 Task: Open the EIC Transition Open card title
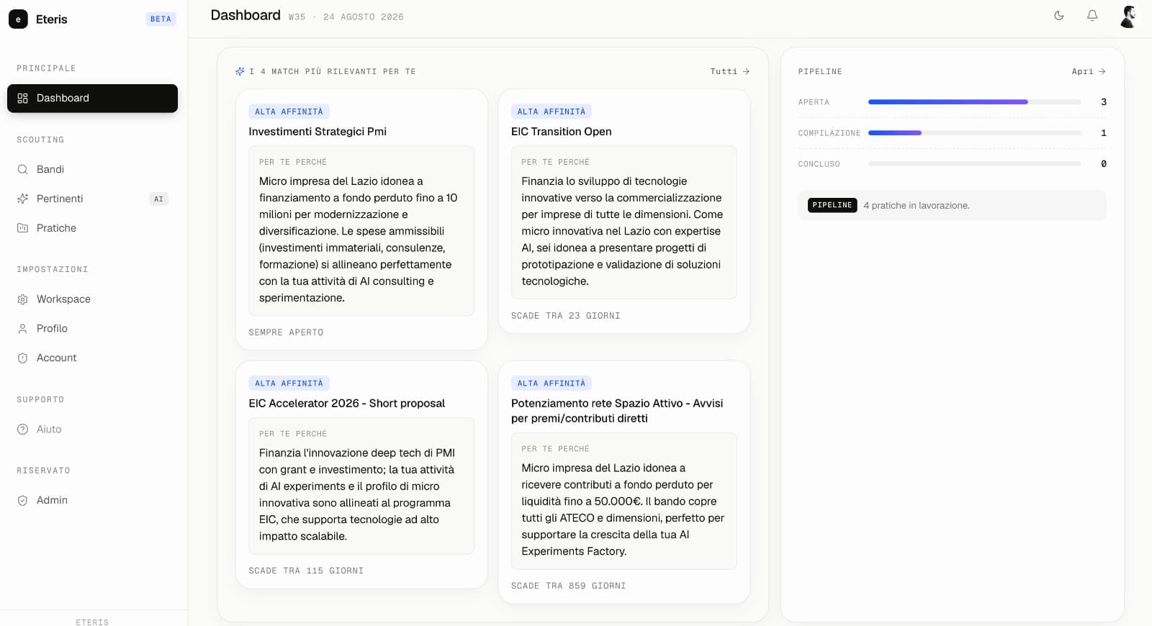coord(562,132)
